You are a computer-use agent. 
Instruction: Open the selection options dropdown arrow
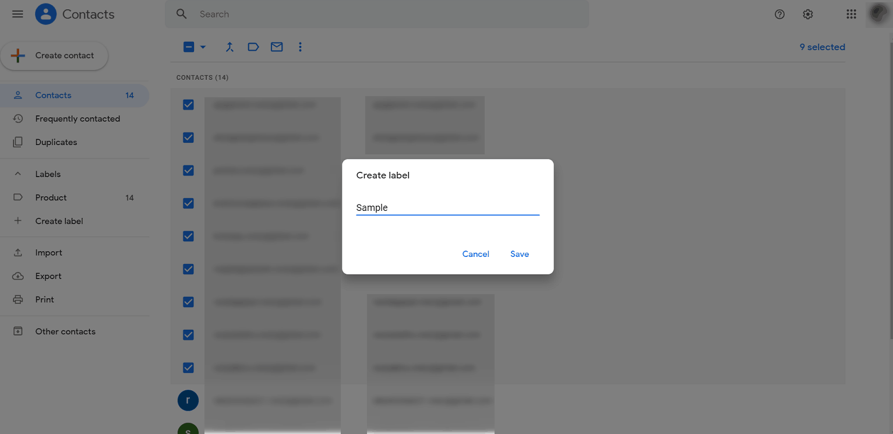click(x=202, y=47)
